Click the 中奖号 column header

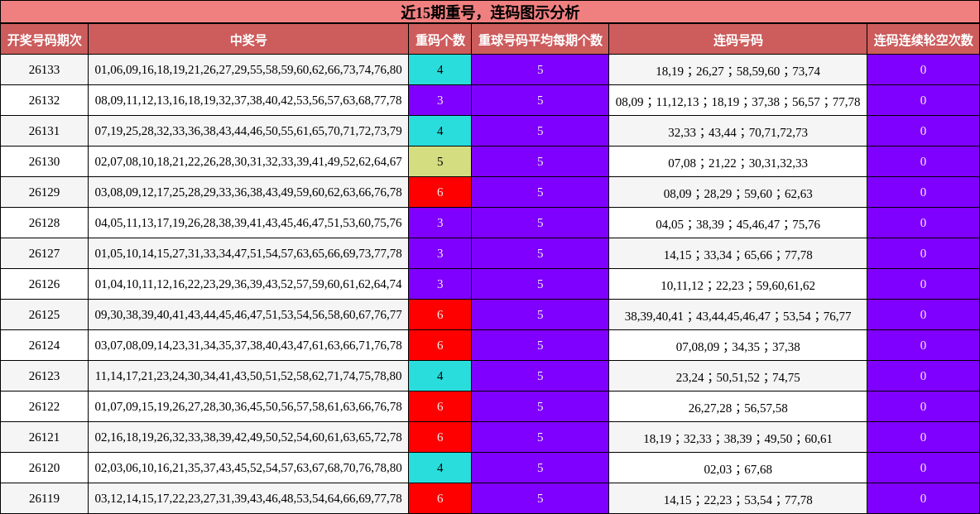point(248,40)
